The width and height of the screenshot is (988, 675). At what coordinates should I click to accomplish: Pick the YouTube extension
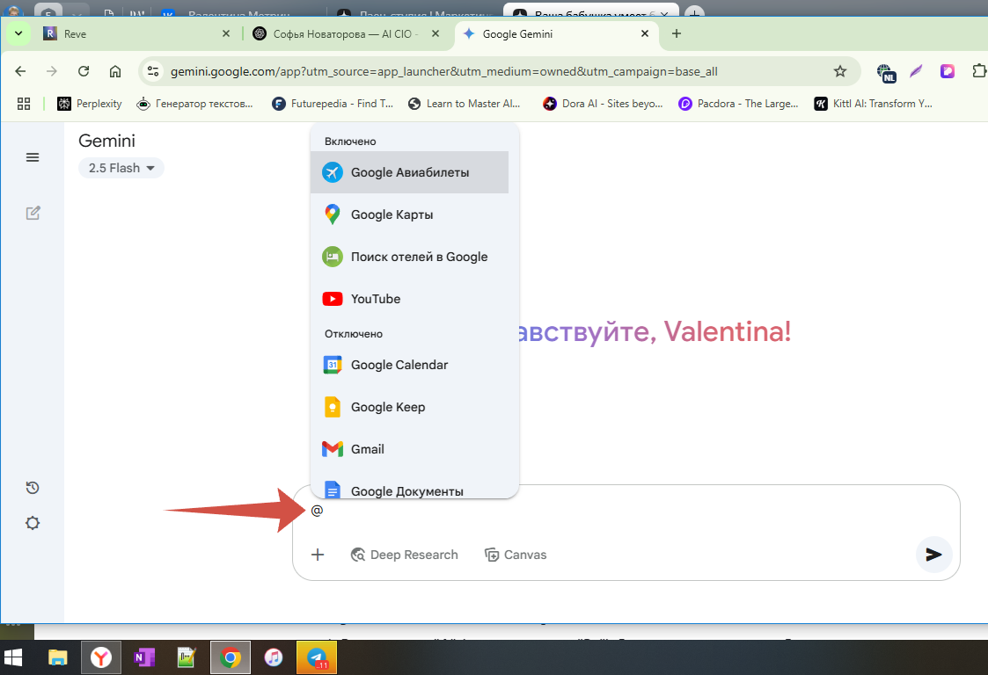[x=410, y=299]
